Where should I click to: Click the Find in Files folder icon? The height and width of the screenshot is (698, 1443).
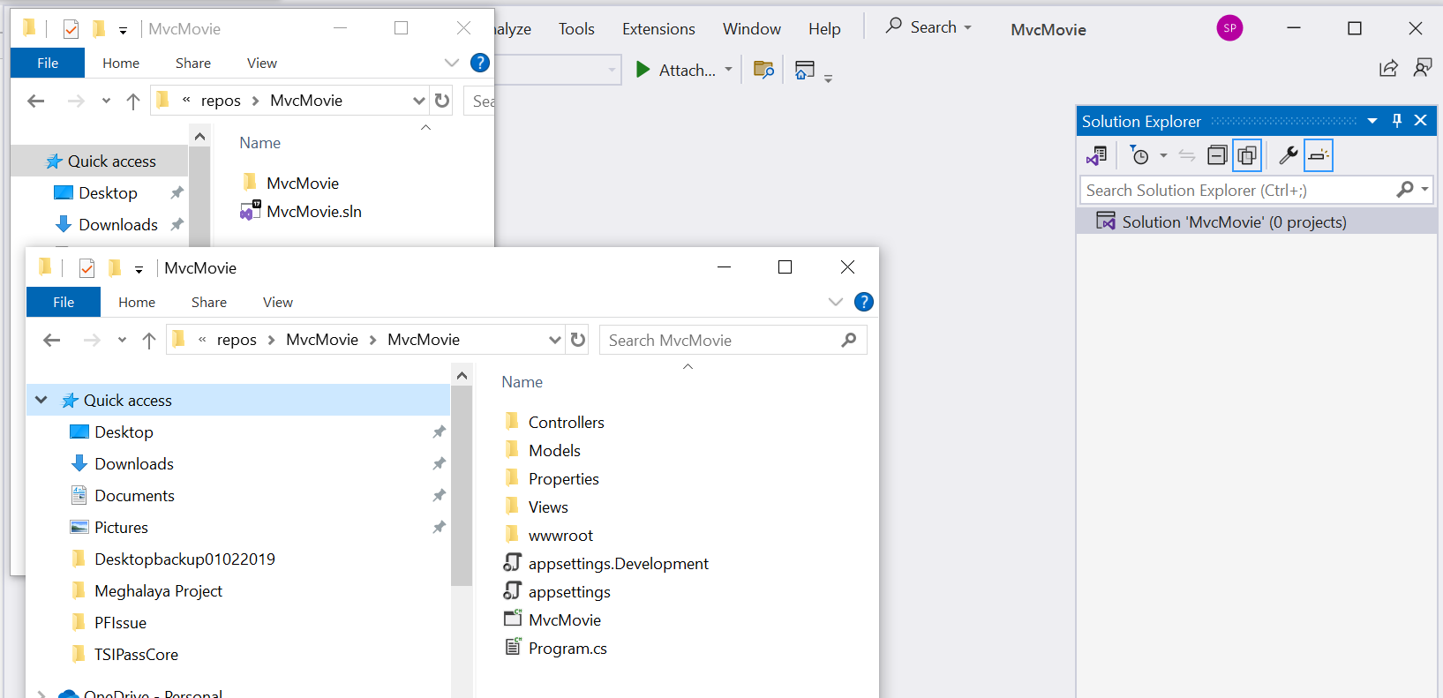pyautogui.click(x=763, y=70)
